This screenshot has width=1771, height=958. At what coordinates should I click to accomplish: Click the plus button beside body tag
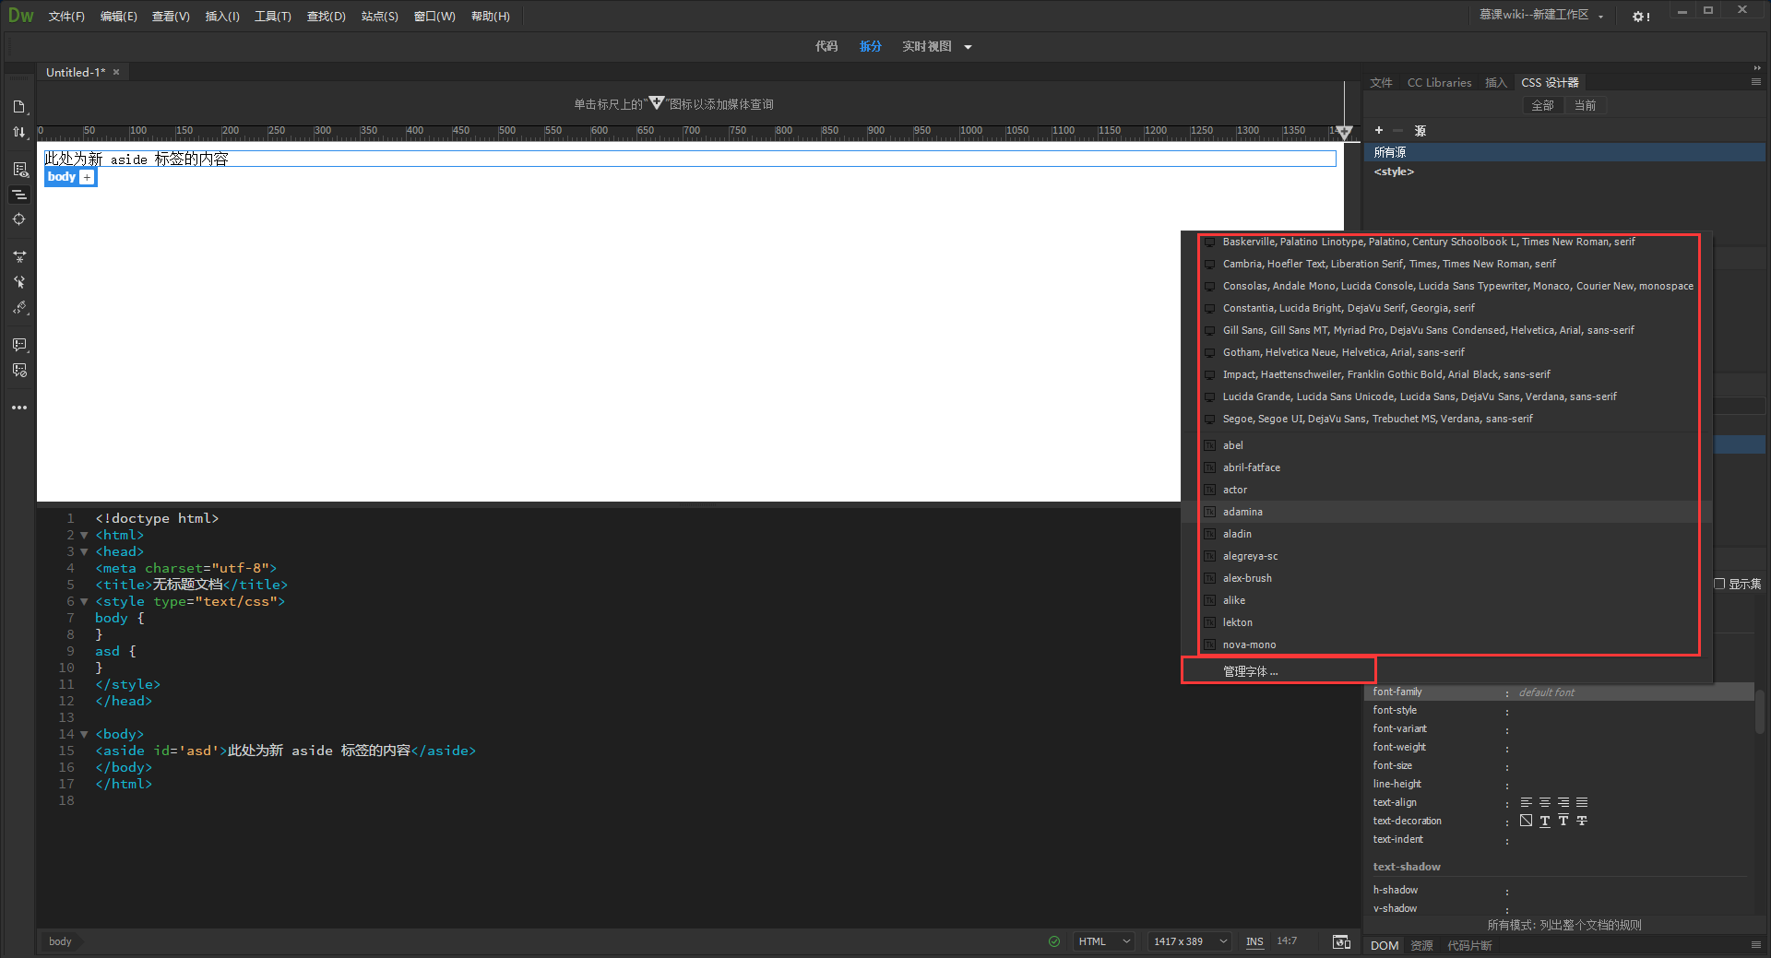point(87,177)
